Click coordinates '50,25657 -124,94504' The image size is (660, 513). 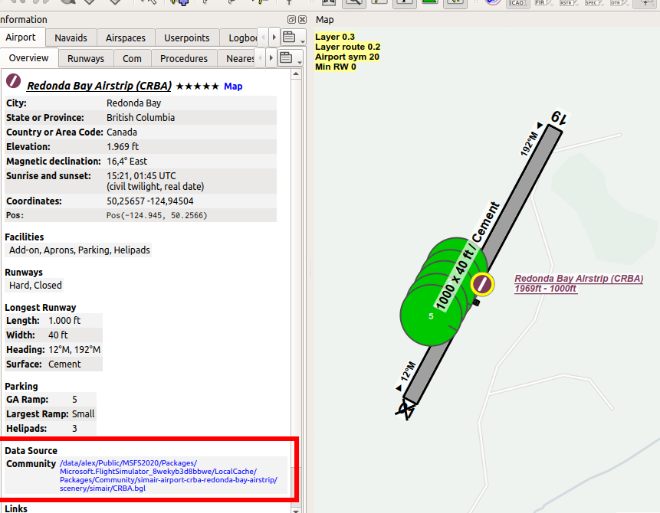149,201
